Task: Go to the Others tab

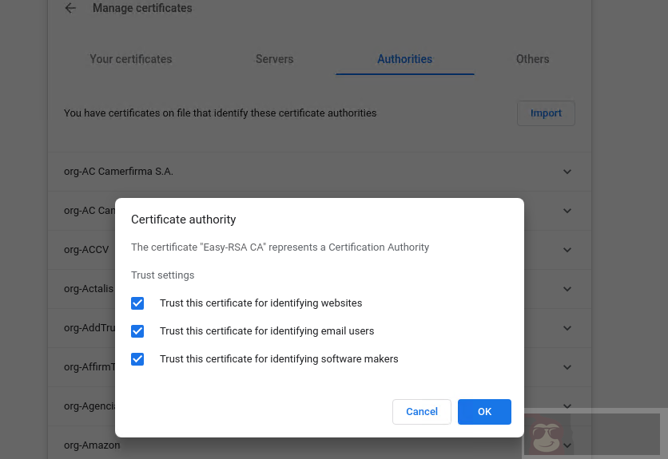Action: click(x=532, y=59)
